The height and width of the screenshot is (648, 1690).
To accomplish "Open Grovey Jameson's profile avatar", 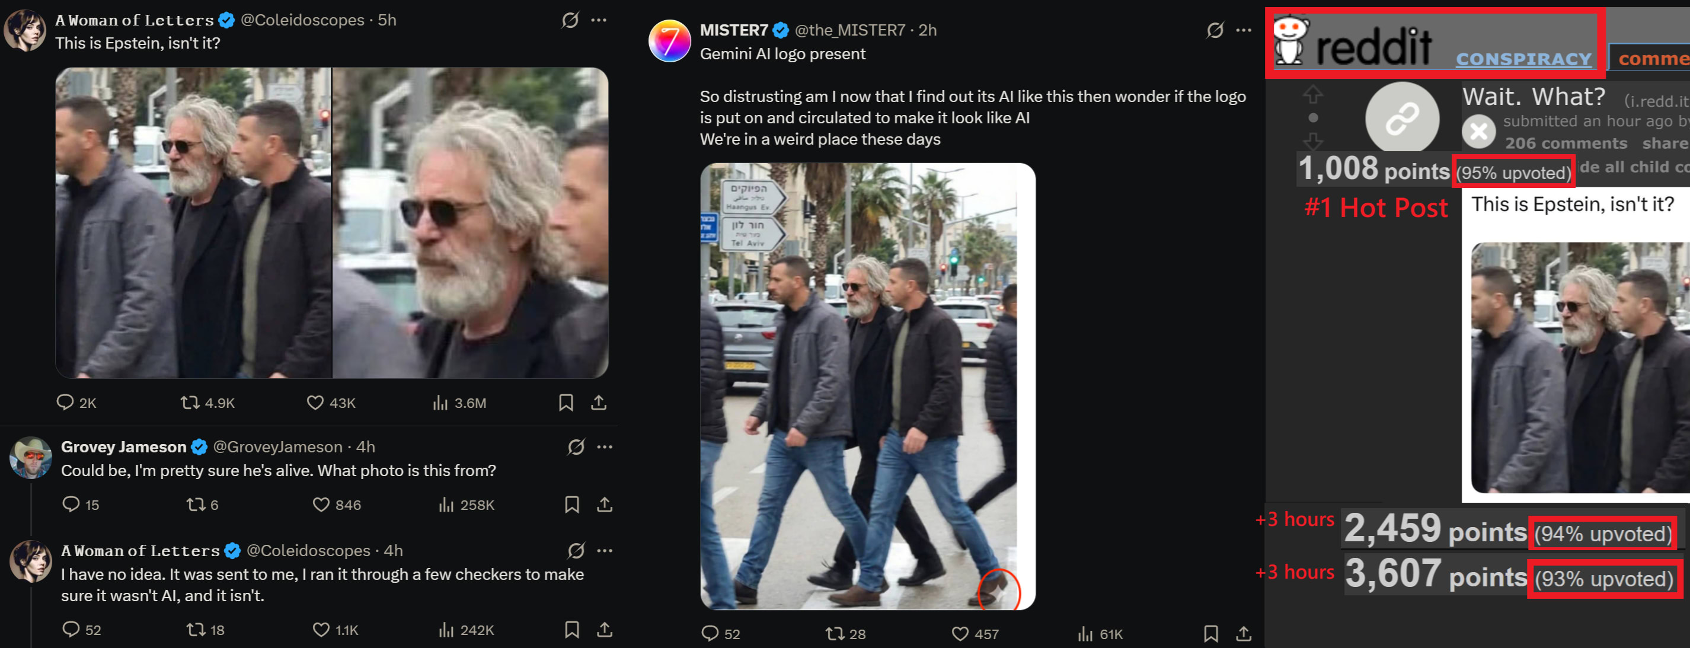I will (x=31, y=457).
